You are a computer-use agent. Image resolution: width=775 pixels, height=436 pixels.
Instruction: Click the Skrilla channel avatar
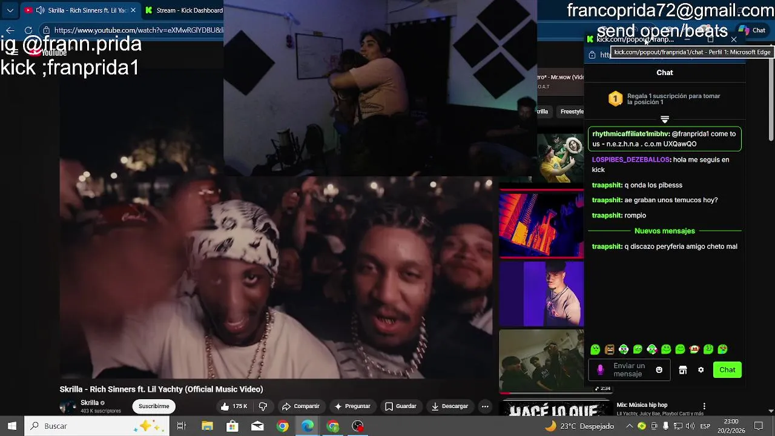pos(68,406)
